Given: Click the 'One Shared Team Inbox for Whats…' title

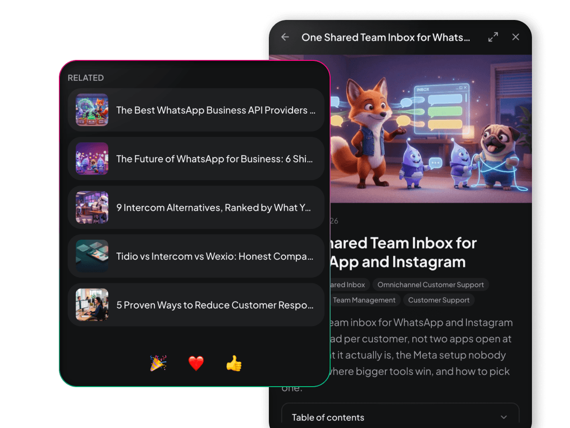Looking at the screenshot, I should pyautogui.click(x=386, y=37).
